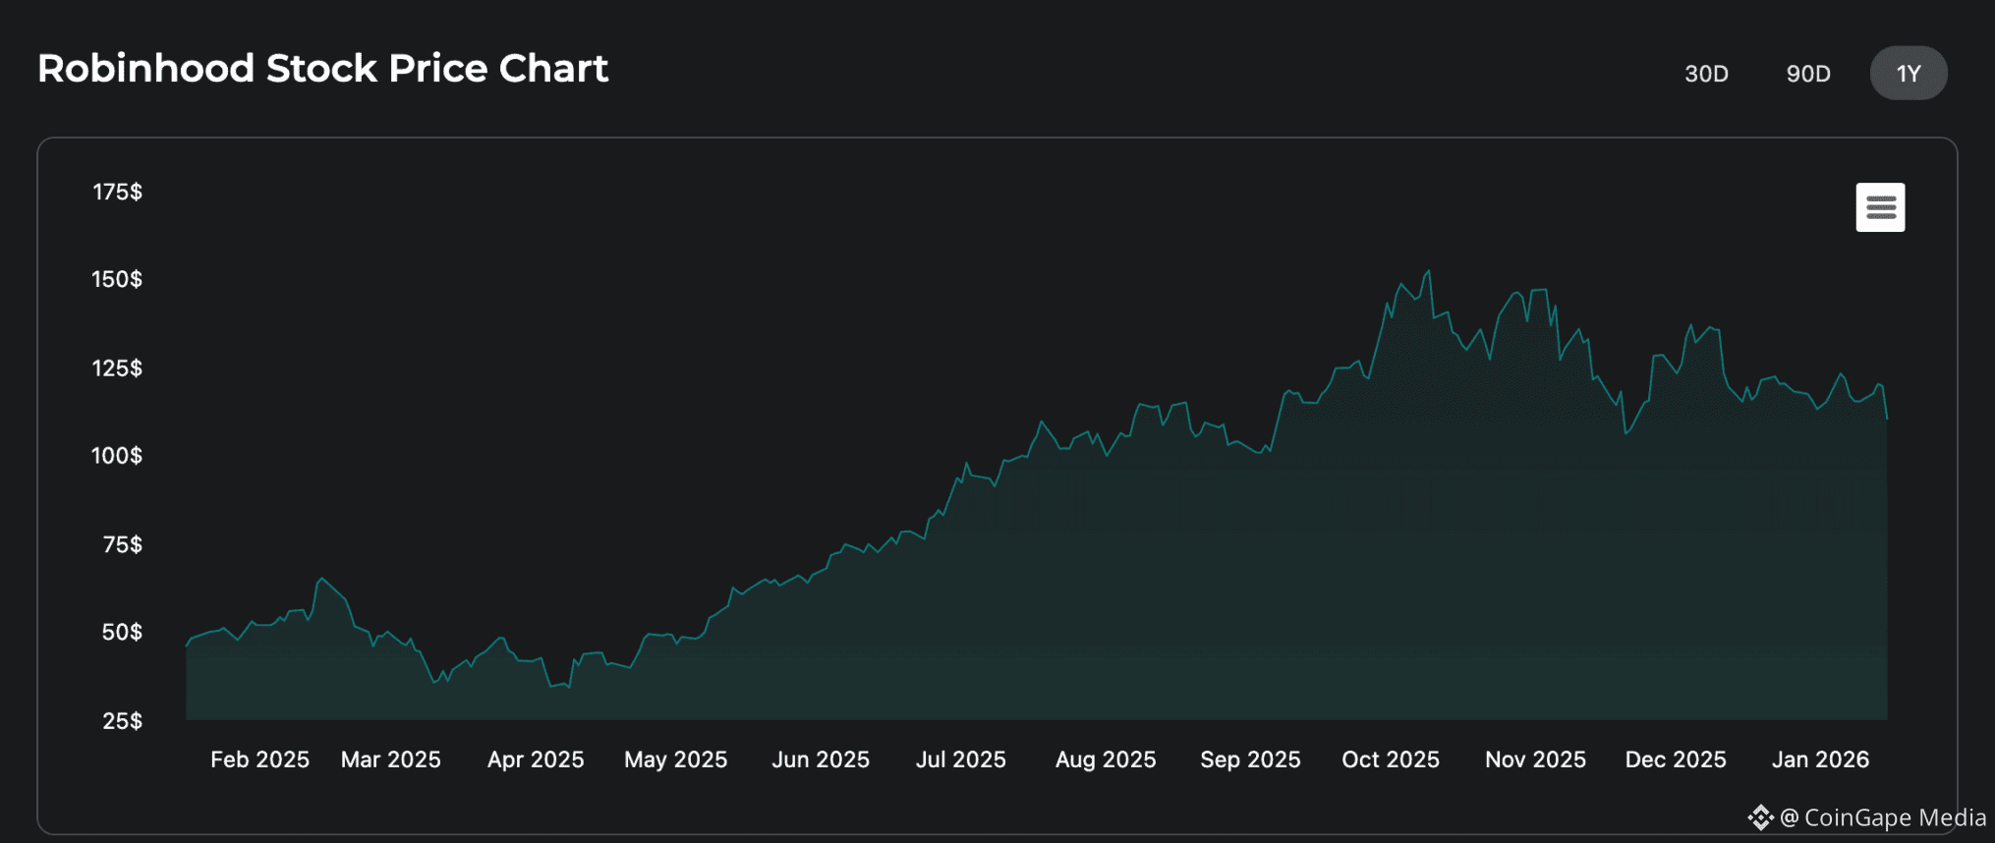Switch to the 30D time range
The width and height of the screenshot is (1995, 843).
point(1706,74)
